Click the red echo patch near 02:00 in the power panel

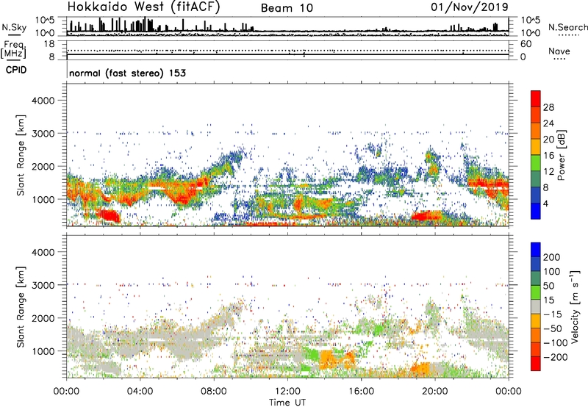(107, 215)
